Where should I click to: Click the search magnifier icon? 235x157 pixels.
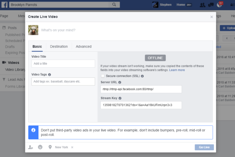114,4
